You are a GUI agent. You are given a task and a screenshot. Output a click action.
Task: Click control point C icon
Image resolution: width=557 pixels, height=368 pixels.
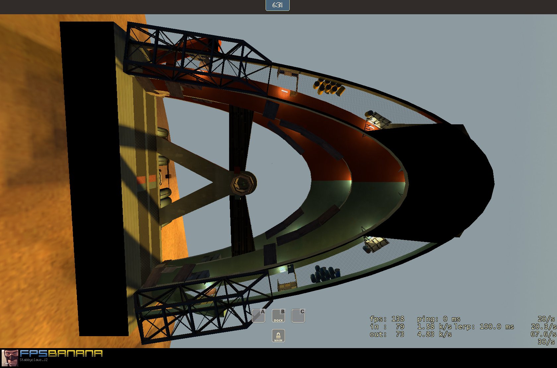298,316
